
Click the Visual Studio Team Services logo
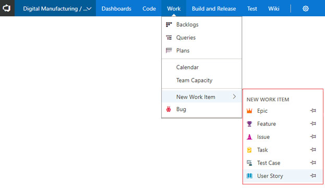tap(7, 8)
